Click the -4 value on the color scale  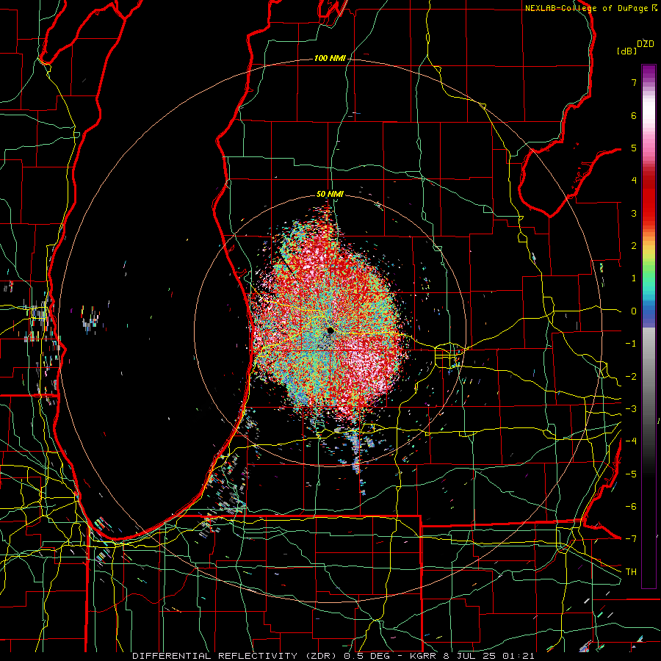coord(631,441)
